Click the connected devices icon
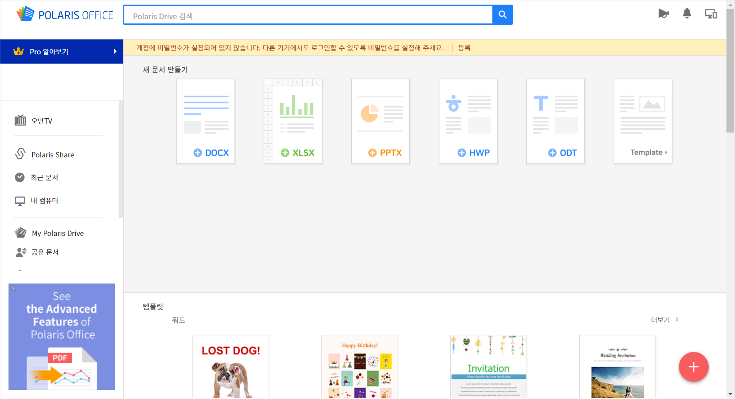The image size is (735, 399). tap(710, 14)
